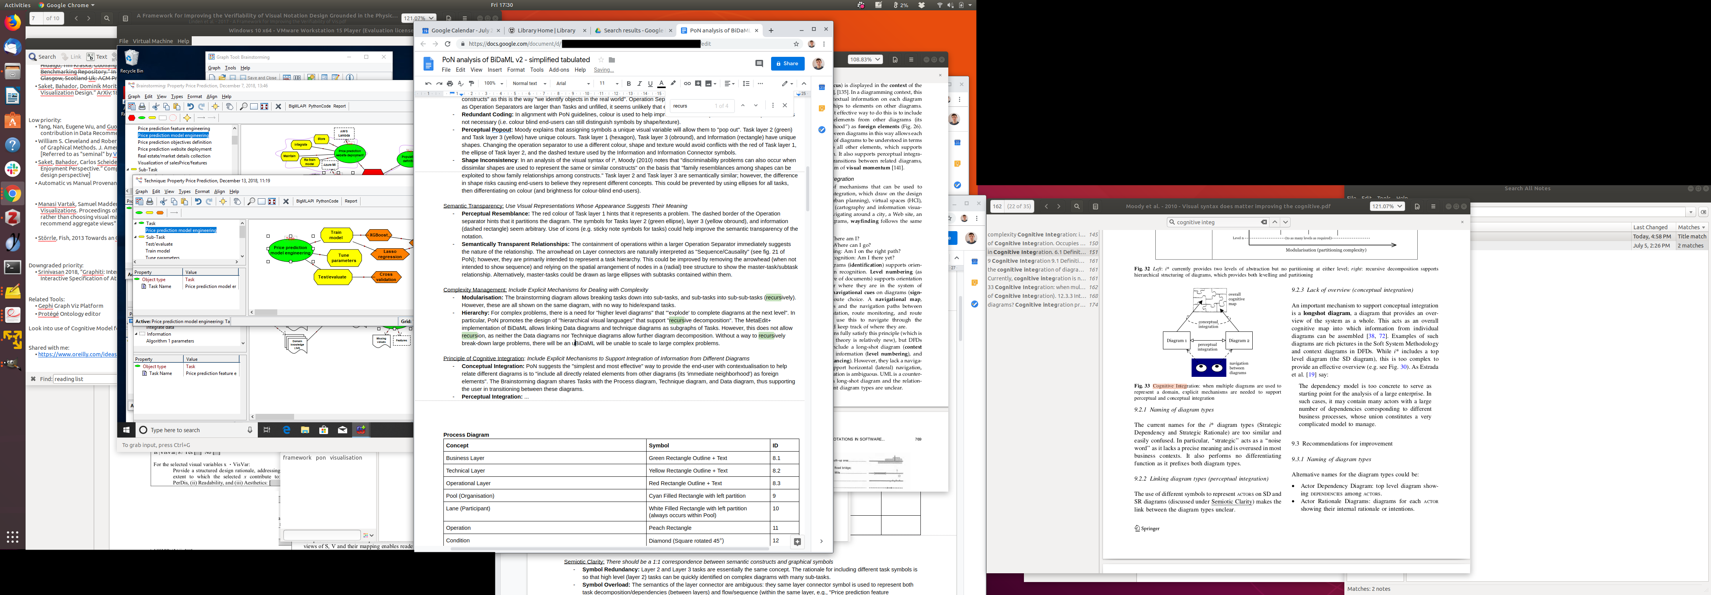Click the PDF search magnifier in Moody viewer
The height and width of the screenshot is (595, 1711).
1077,206
